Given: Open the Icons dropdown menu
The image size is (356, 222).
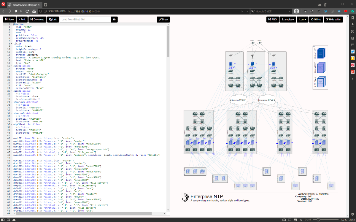Looking at the screenshot, I should (x=303, y=19).
